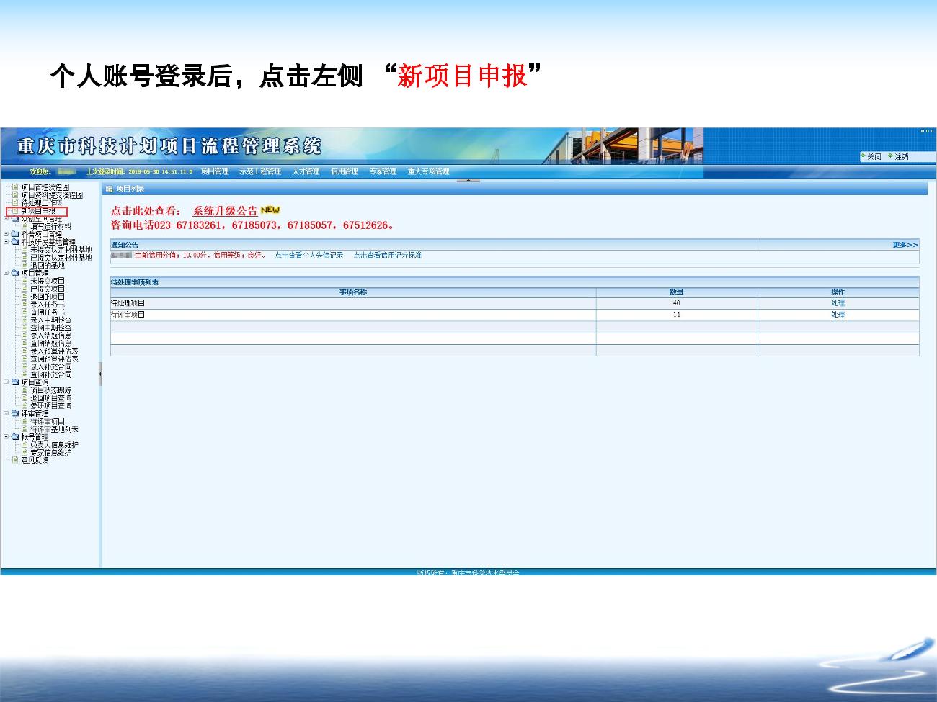Expand the 科普项目管理 tree node

point(6,234)
